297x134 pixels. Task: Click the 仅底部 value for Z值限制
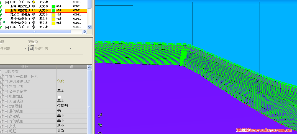[63, 106]
